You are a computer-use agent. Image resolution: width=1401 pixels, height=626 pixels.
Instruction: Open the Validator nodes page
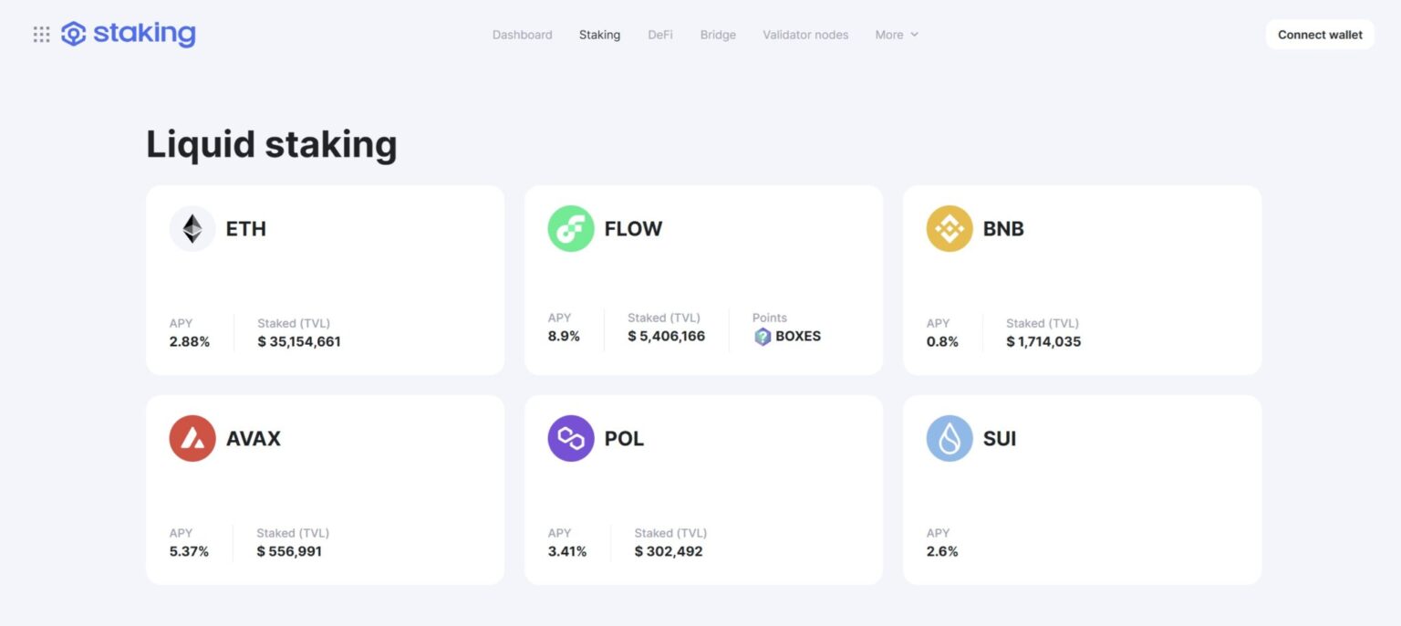804,35
